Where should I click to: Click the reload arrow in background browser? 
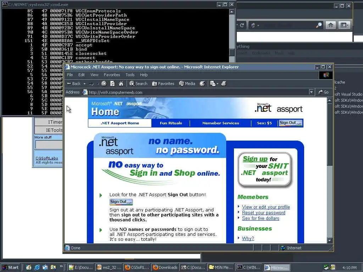coord(242,25)
